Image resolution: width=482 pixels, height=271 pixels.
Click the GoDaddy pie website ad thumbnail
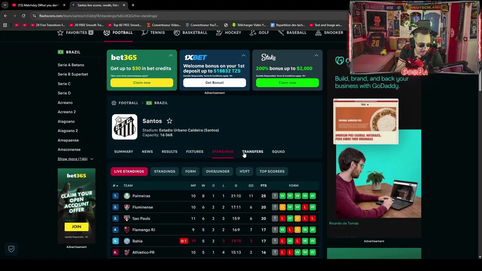click(366, 122)
